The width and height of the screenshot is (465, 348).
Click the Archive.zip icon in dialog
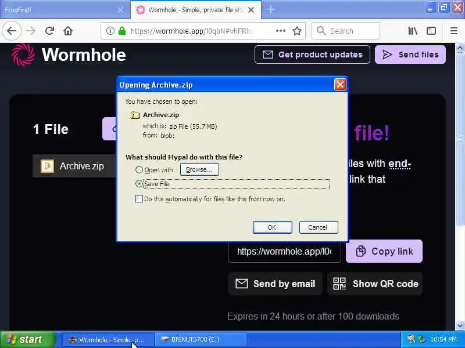tap(135, 115)
